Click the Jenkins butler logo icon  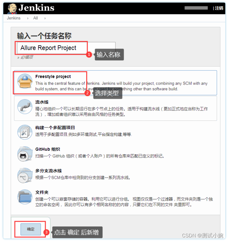12,8
